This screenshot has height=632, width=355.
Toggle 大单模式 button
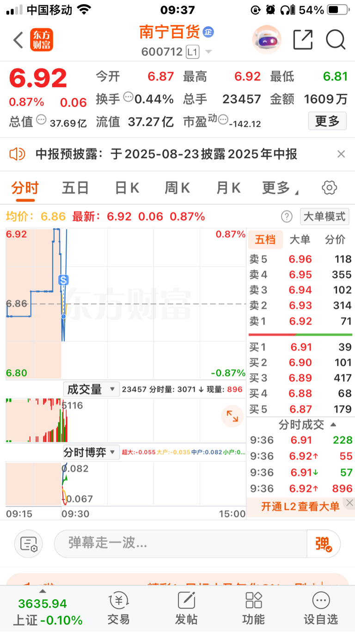tap(324, 216)
